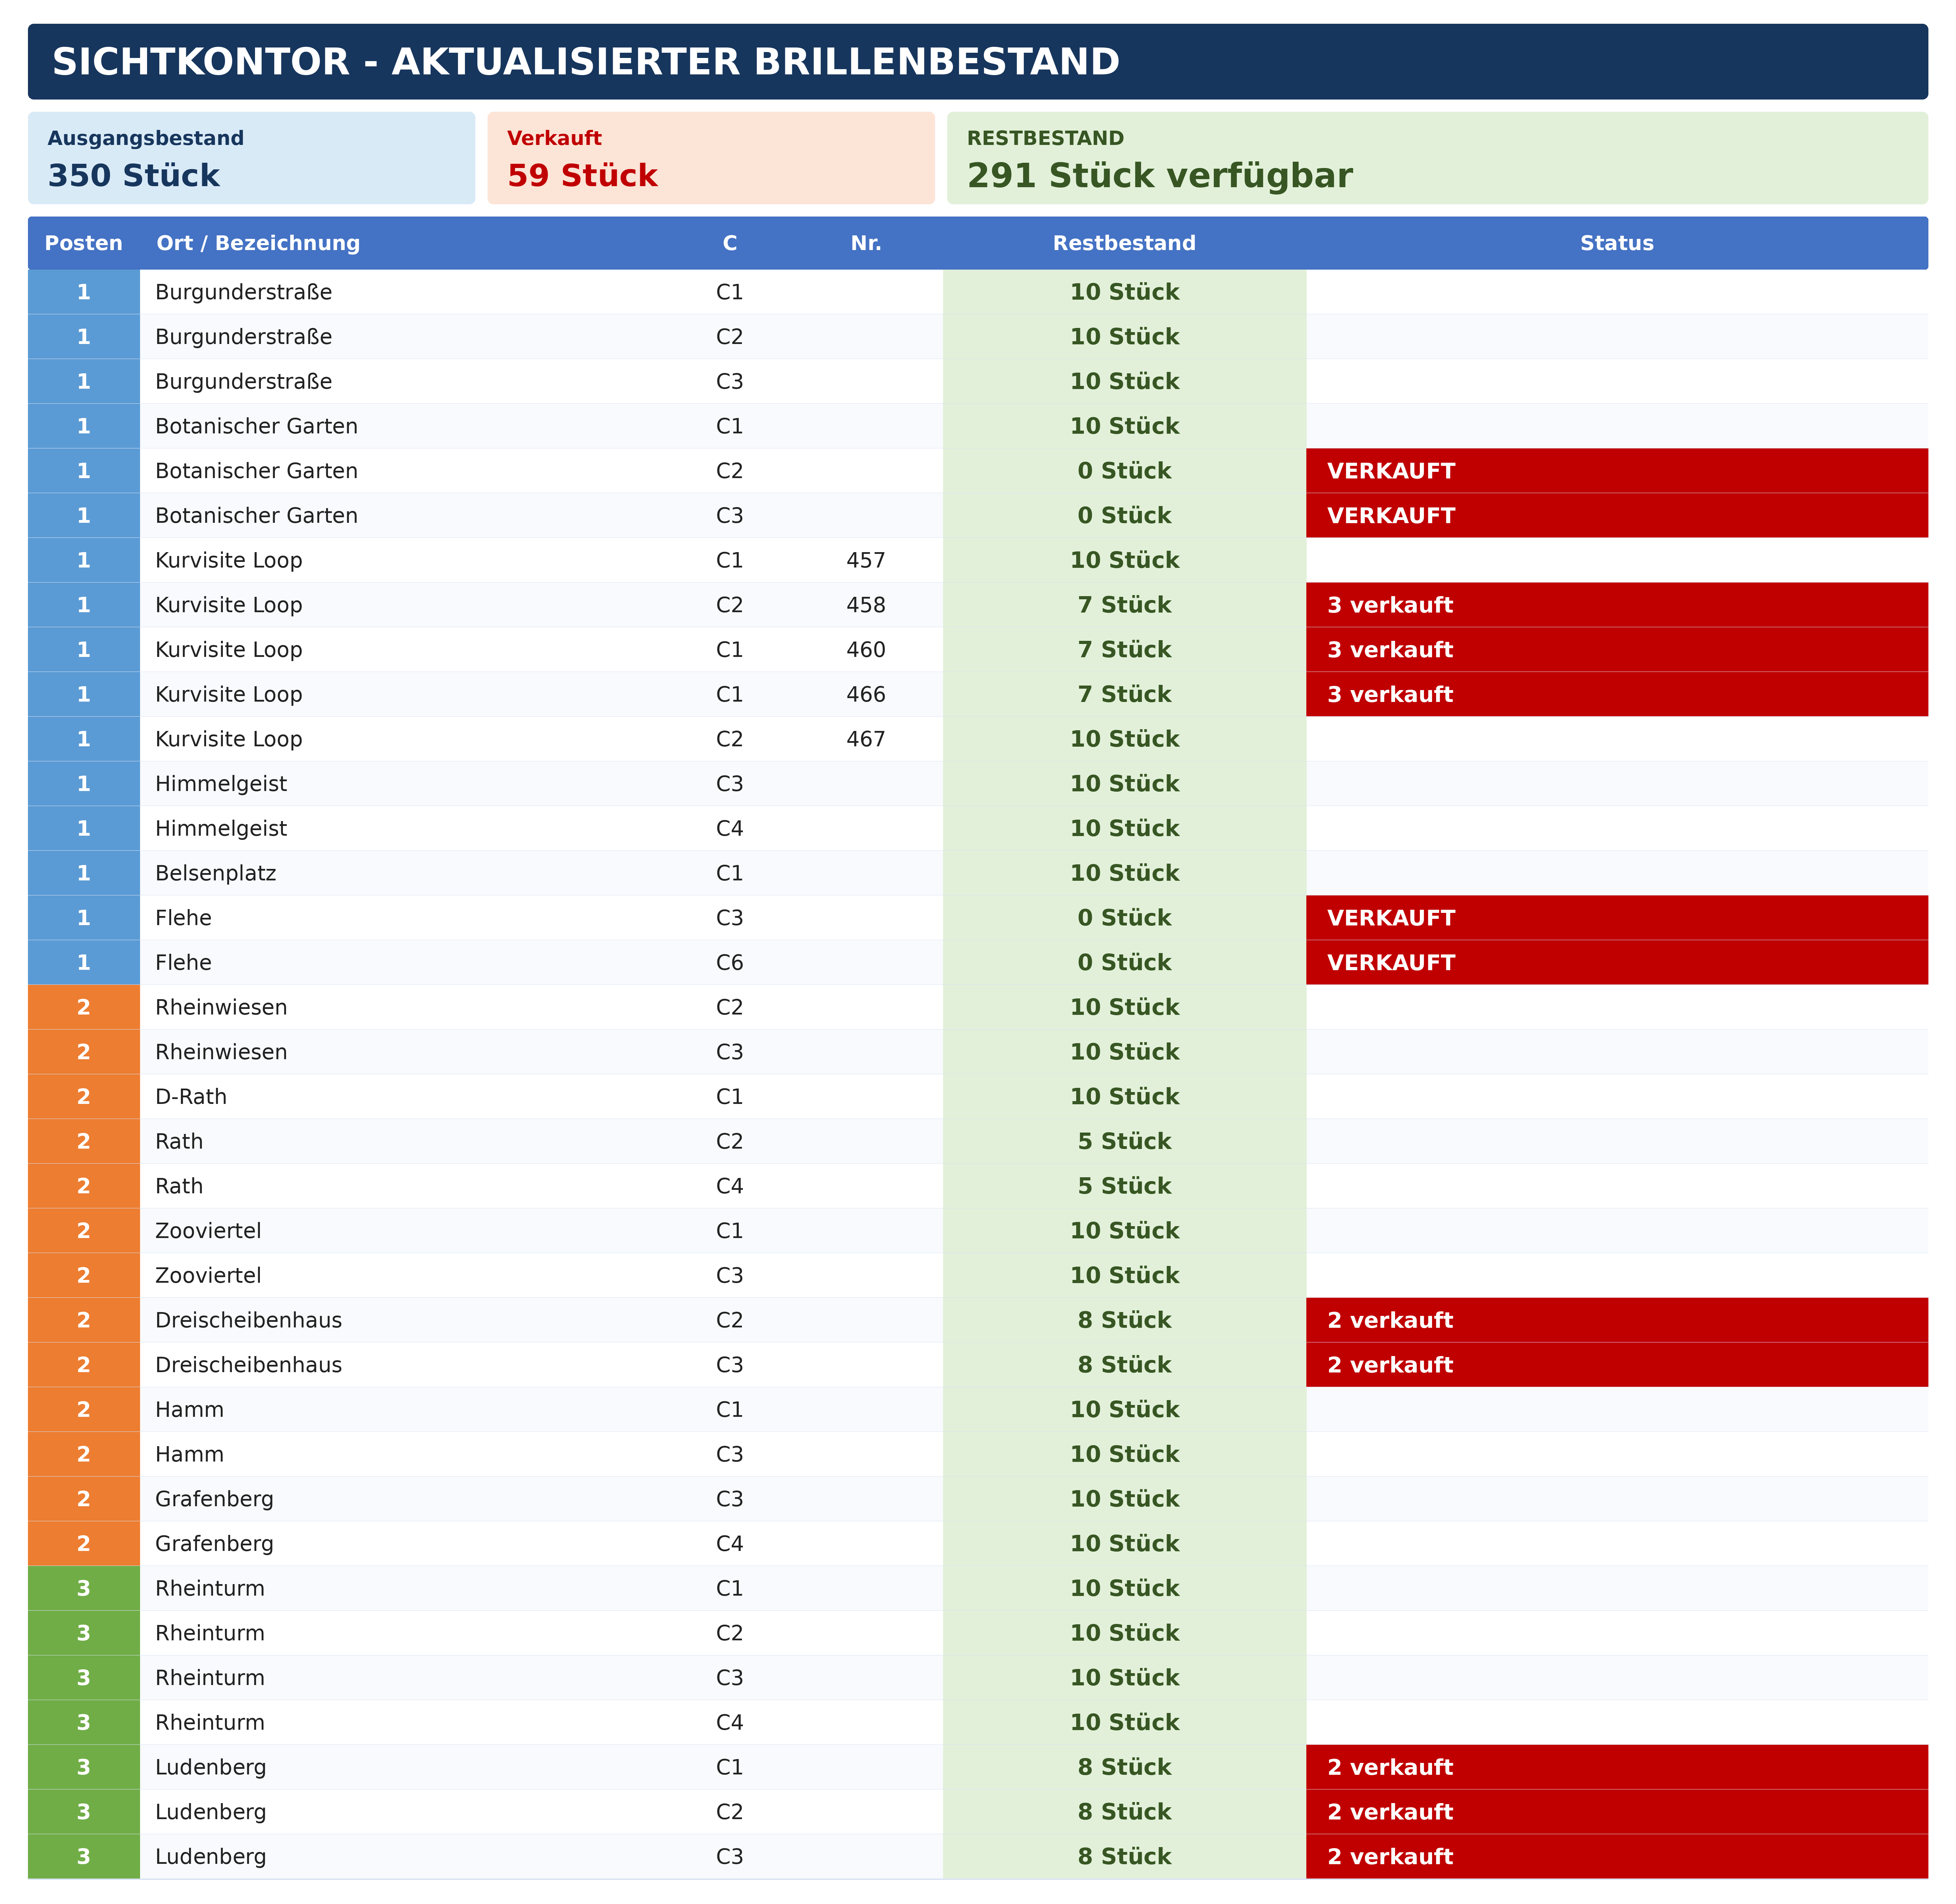1956x1904 pixels.
Task: Select the number '458' in the Nr. column
Action: pyautogui.click(x=866, y=605)
